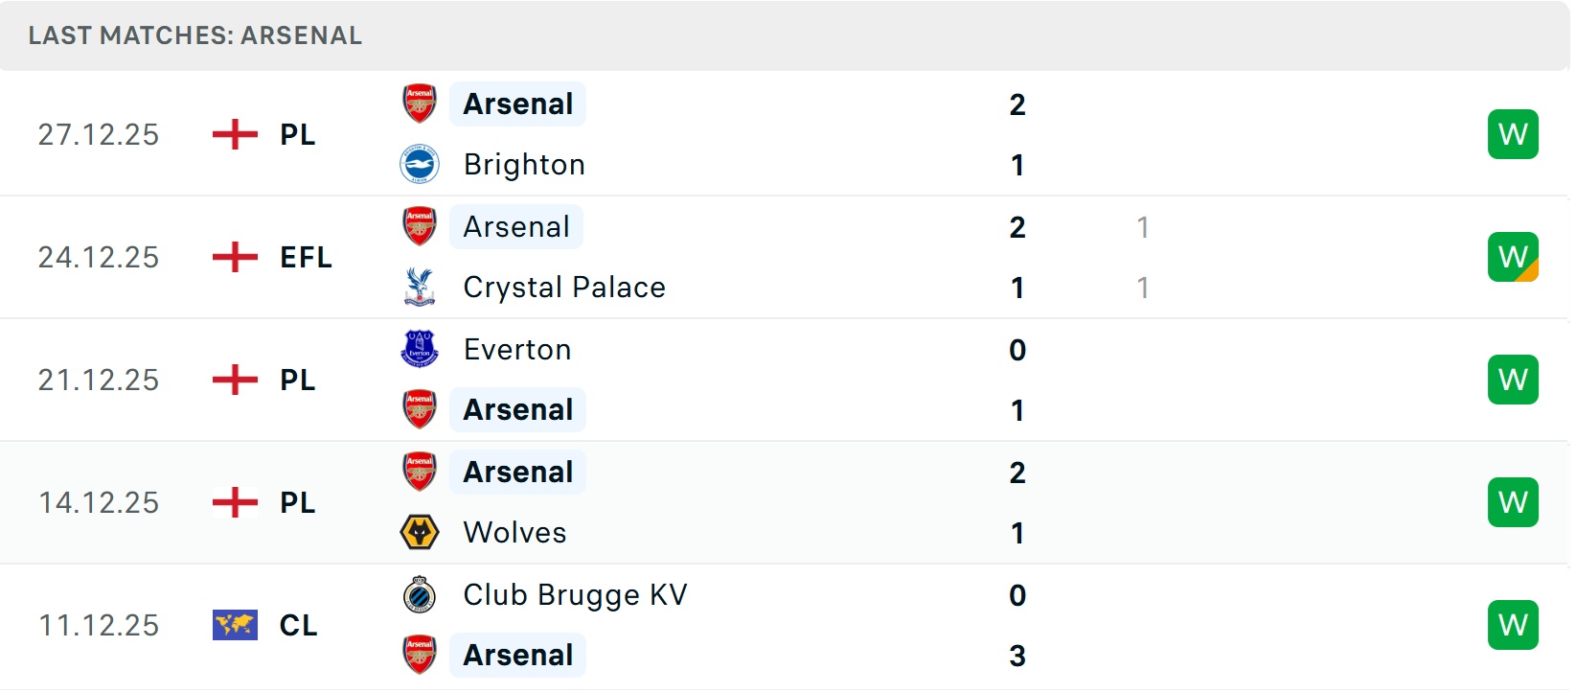This screenshot has height=693, width=1576.
Task: Click the Wolves club crest icon
Action: point(419,533)
